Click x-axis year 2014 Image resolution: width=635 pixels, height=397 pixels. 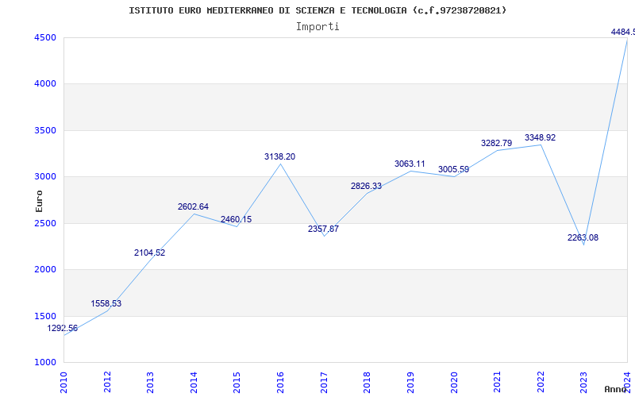[x=194, y=382]
